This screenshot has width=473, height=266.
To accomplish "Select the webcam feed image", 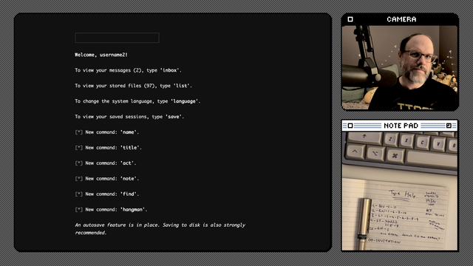I will point(400,68).
